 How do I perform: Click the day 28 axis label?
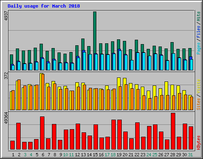[x=172, y=155]
